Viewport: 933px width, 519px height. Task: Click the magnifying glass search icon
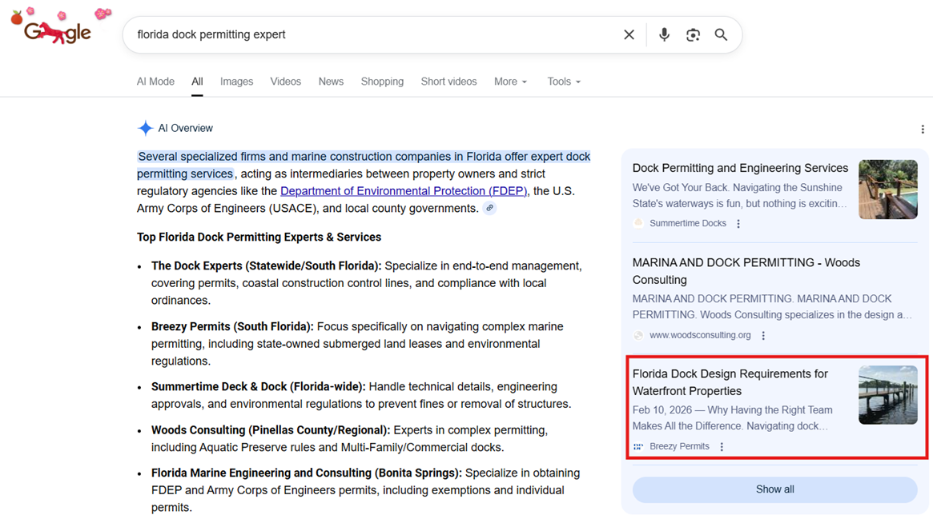pos(721,35)
